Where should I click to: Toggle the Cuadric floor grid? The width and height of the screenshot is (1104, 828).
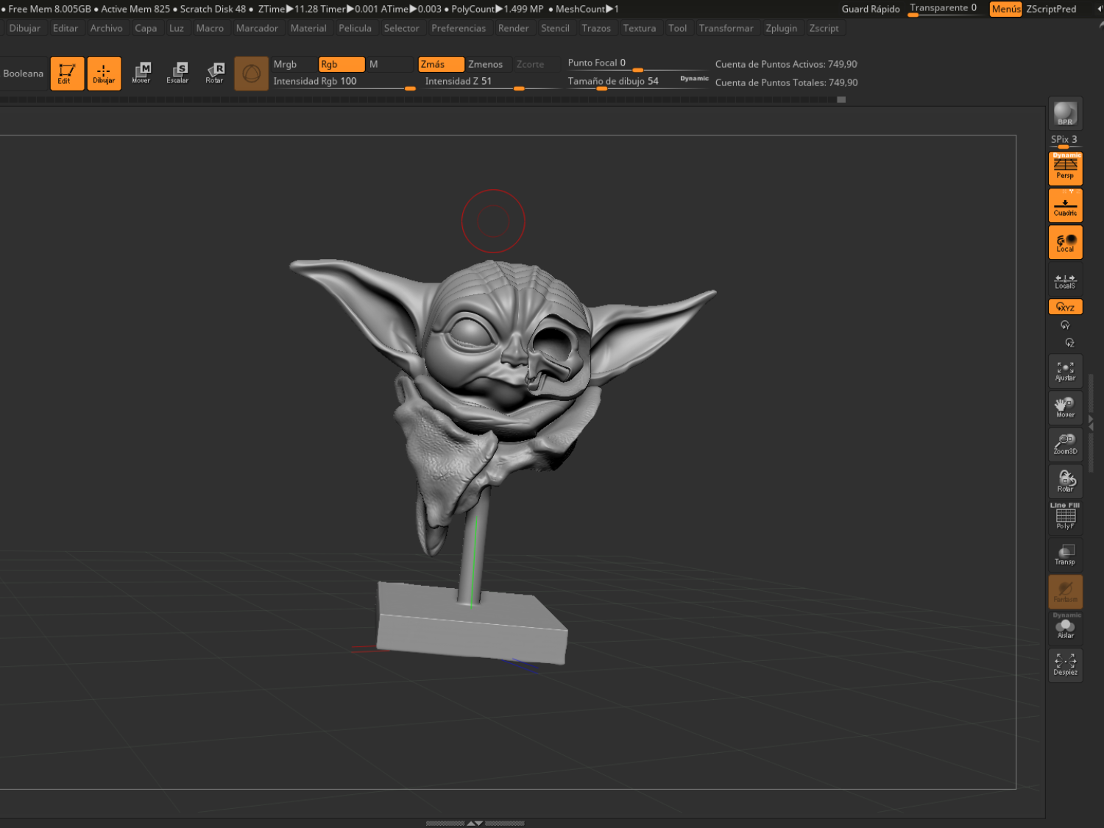pyautogui.click(x=1065, y=205)
